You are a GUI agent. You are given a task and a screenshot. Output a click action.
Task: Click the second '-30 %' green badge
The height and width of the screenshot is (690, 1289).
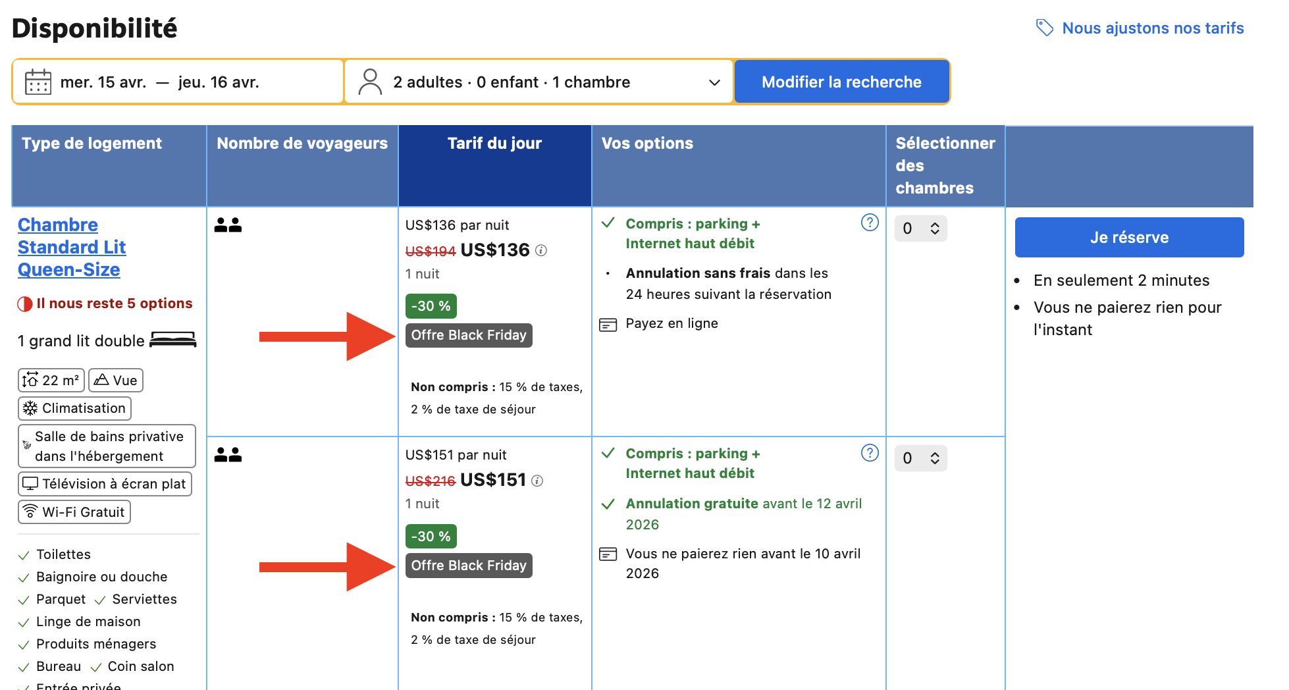point(431,536)
